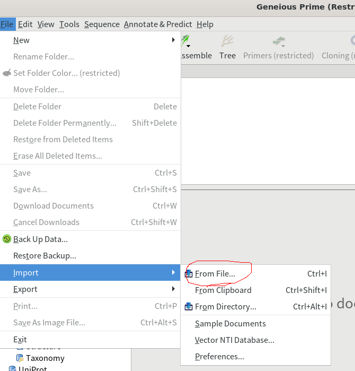
Task: Open the Sequence menu
Action: [x=102, y=24]
